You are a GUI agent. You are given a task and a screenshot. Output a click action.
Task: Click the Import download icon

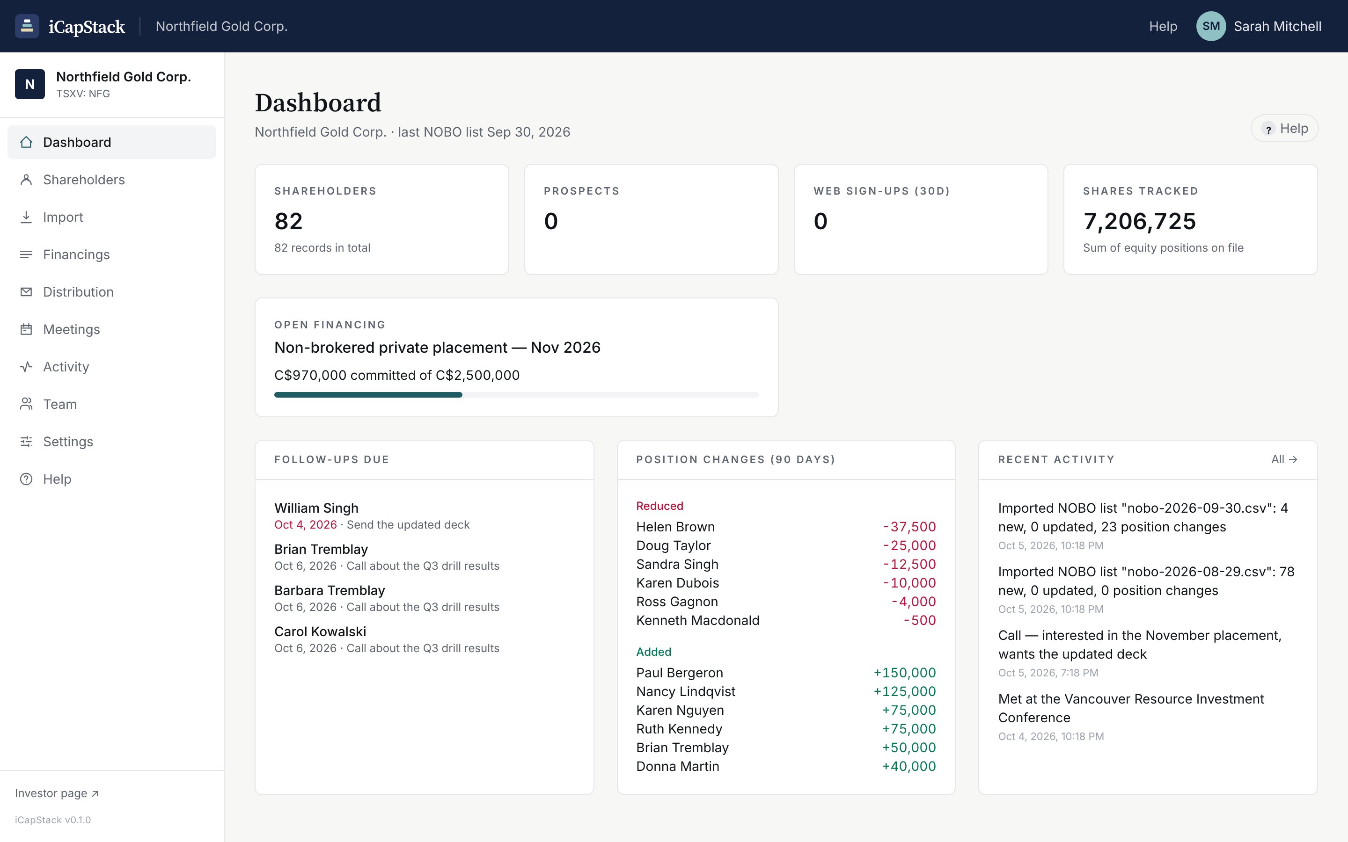[26, 217]
